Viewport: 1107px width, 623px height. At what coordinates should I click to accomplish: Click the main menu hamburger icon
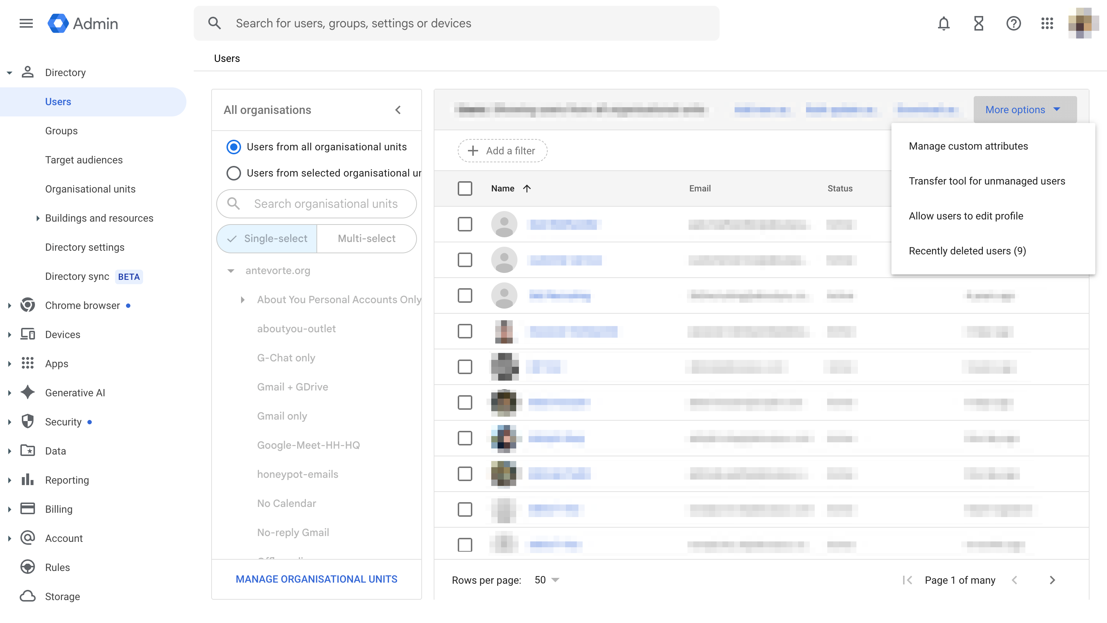pyautogui.click(x=26, y=23)
